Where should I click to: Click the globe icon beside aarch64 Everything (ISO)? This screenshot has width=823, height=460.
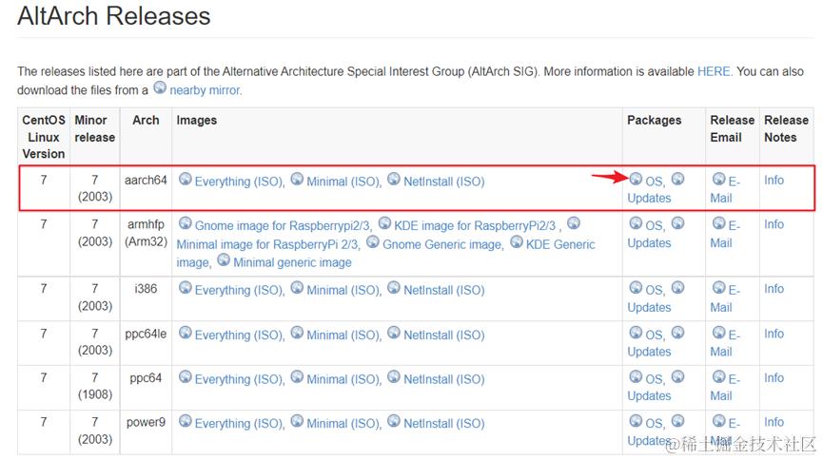[185, 179]
